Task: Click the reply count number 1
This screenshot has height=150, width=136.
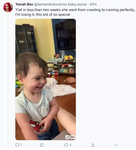Action: [x=21, y=145]
